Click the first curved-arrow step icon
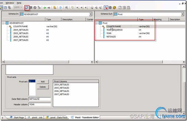Viewport: 187px width, 121px height. click(x=92, y=8)
